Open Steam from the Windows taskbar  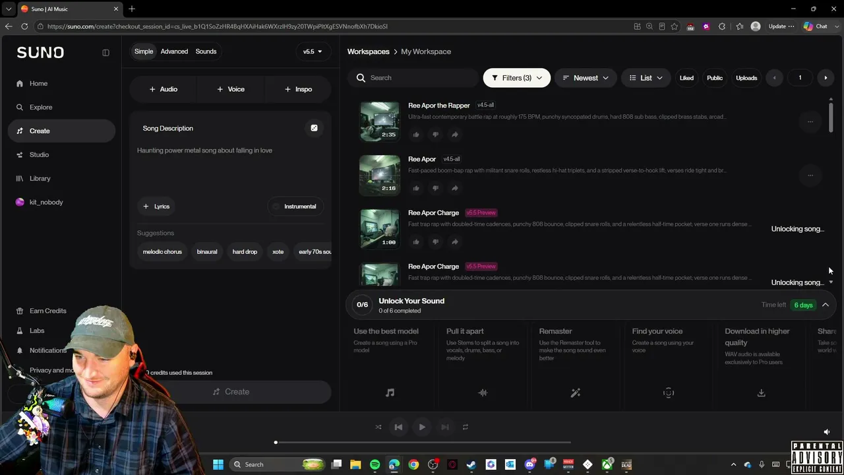coord(471,464)
